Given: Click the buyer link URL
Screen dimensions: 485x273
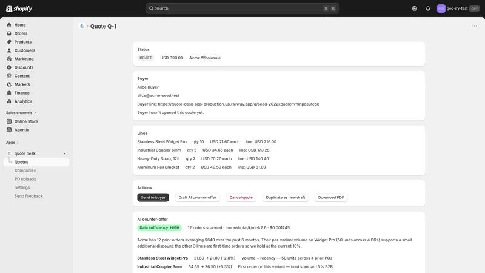Looking at the screenshot, I should click(238, 104).
